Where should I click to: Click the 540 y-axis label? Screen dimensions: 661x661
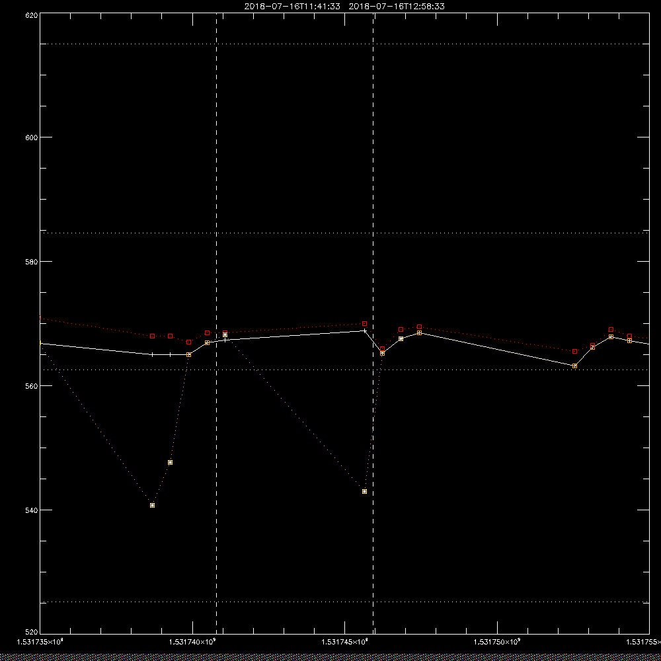coord(32,510)
